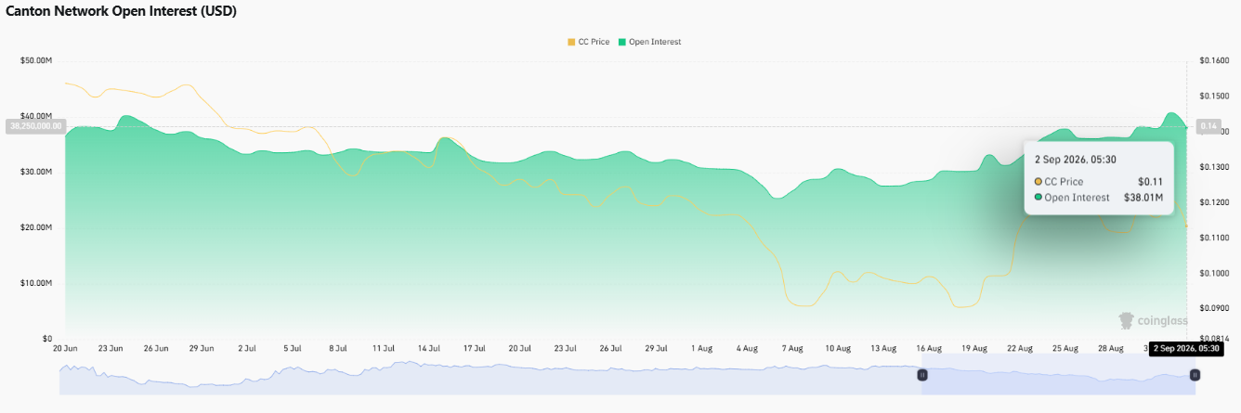Toggle the Open Interest legend series
Viewport: 1241px width, 413px height.
[648, 42]
